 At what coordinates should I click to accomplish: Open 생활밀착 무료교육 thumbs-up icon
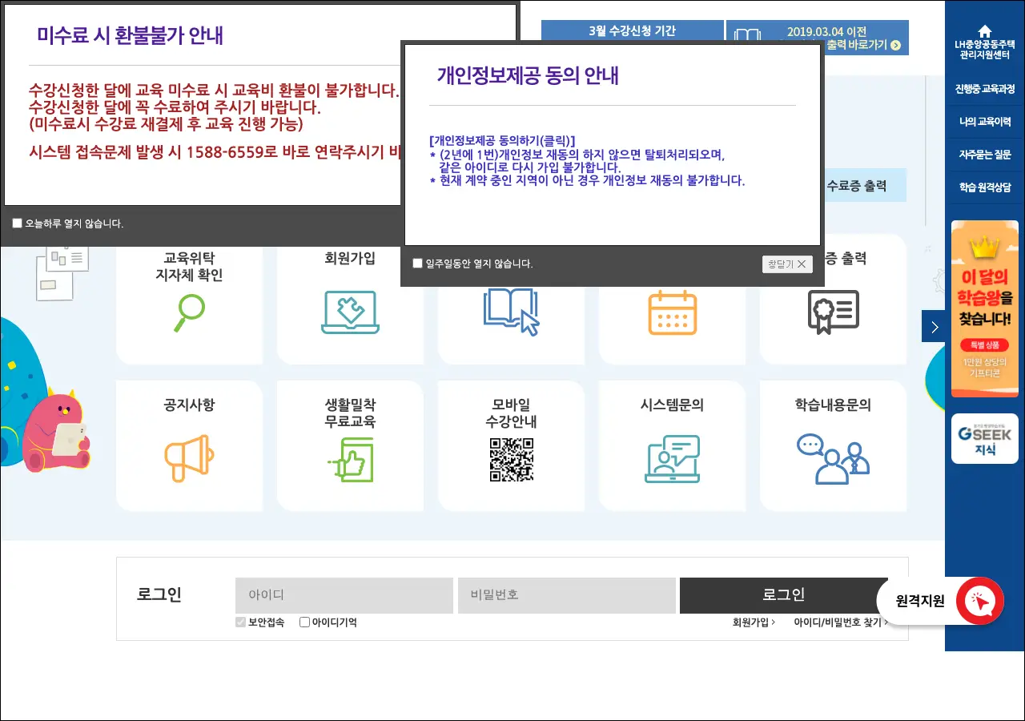click(351, 459)
